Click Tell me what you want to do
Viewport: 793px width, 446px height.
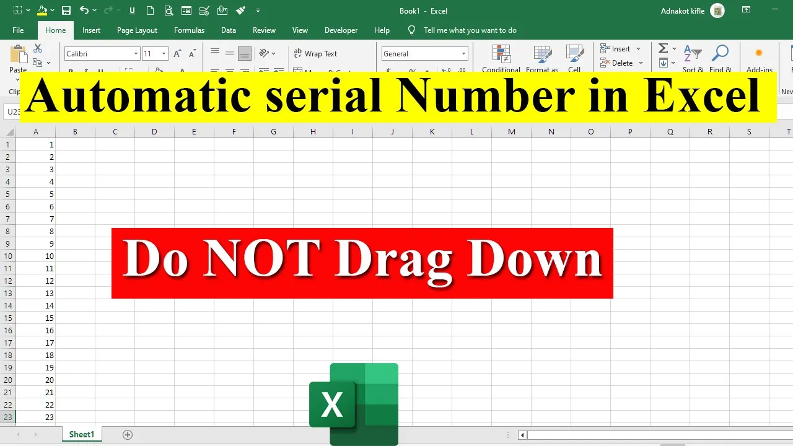470,30
